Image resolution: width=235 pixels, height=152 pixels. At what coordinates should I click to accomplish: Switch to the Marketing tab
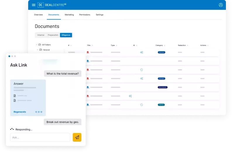coord(69,15)
